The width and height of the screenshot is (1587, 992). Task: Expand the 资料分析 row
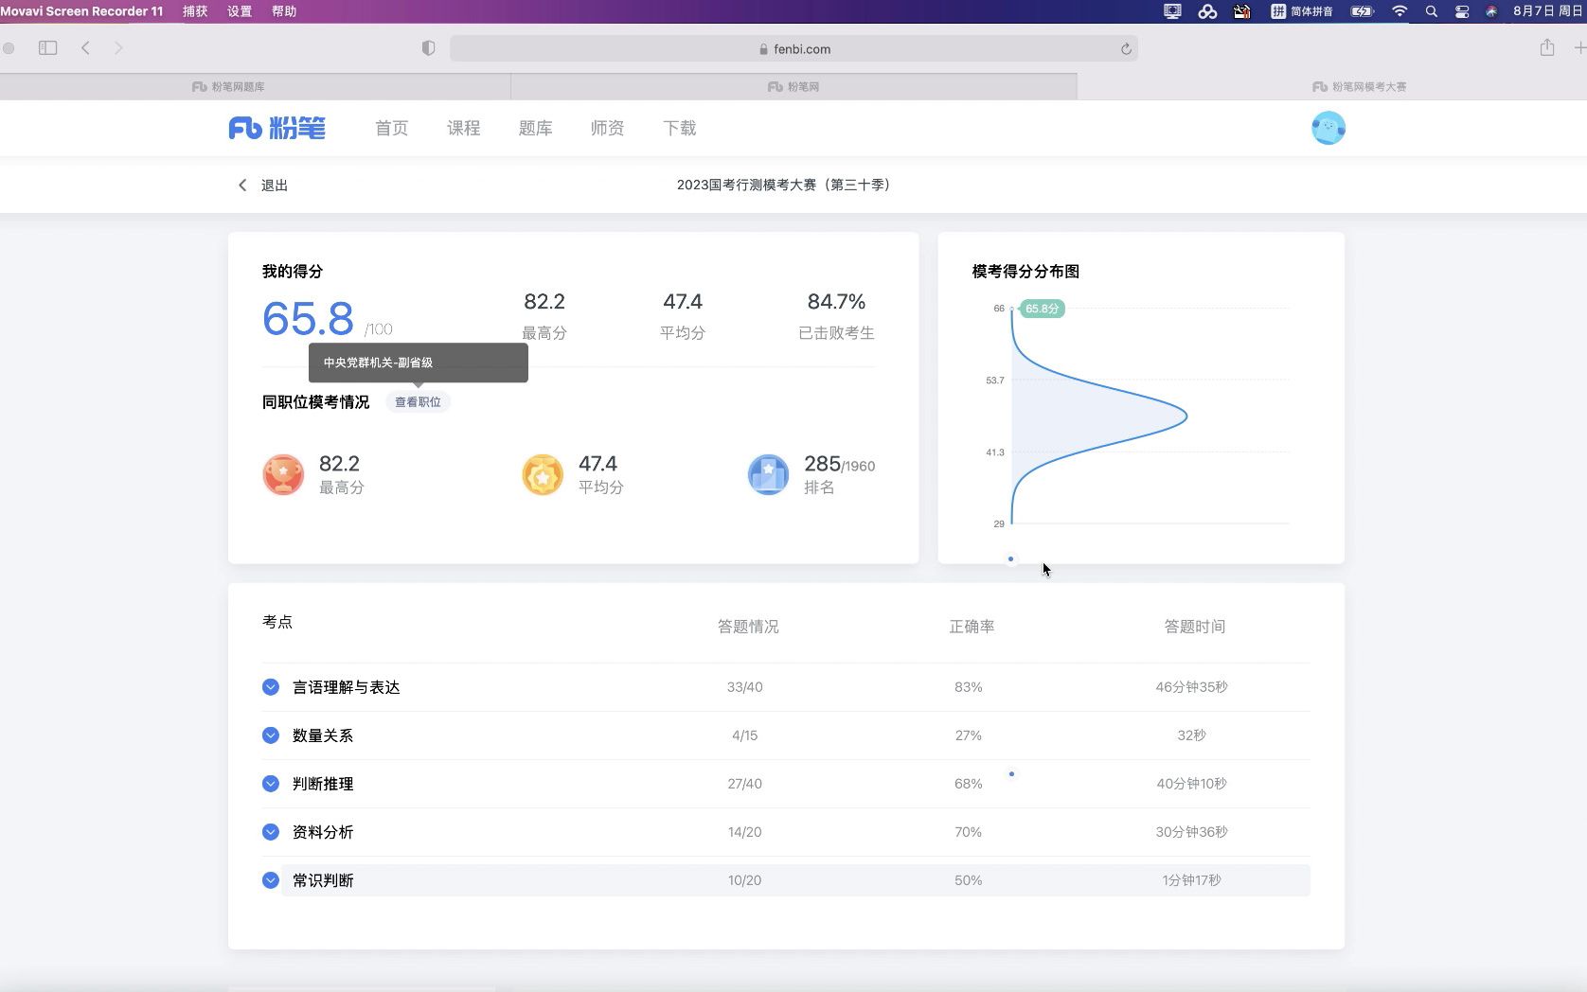click(271, 832)
